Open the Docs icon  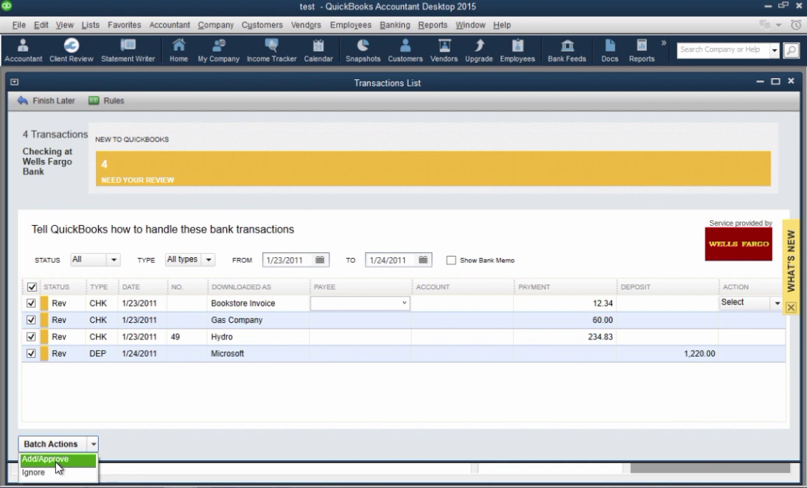(x=610, y=51)
